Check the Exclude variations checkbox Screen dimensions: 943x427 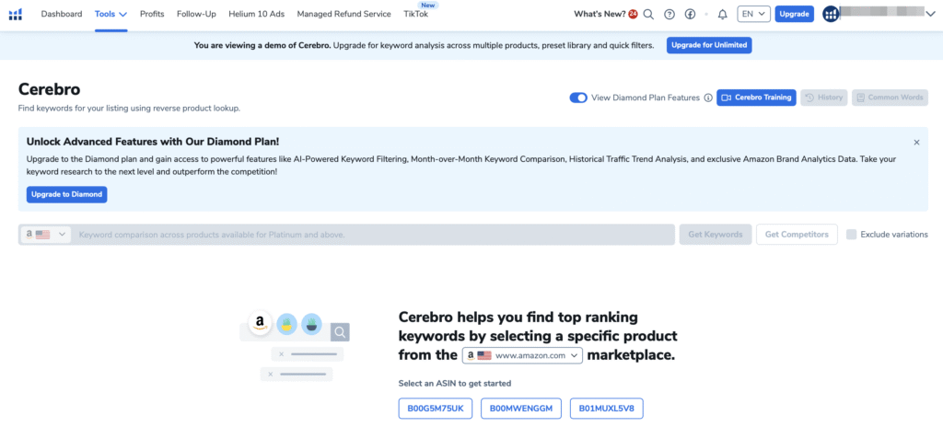[x=851, y=235]
